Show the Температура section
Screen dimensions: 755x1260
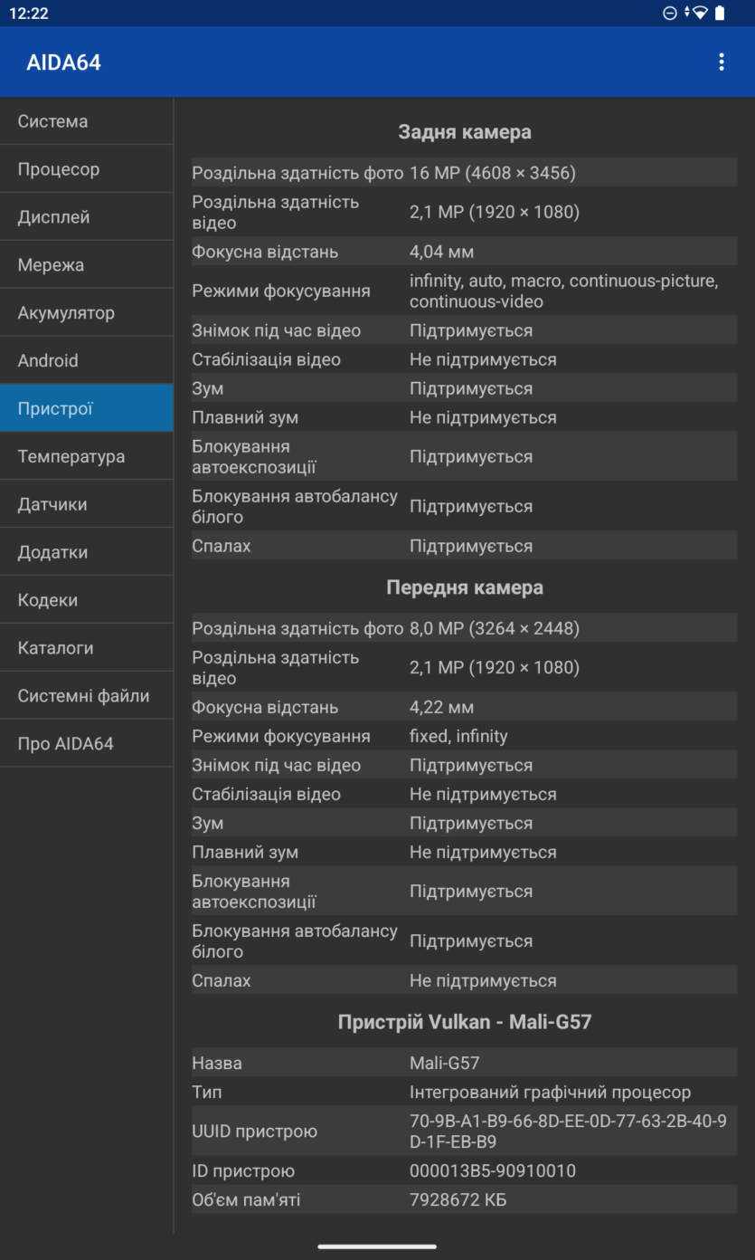(x=87, y=456)
